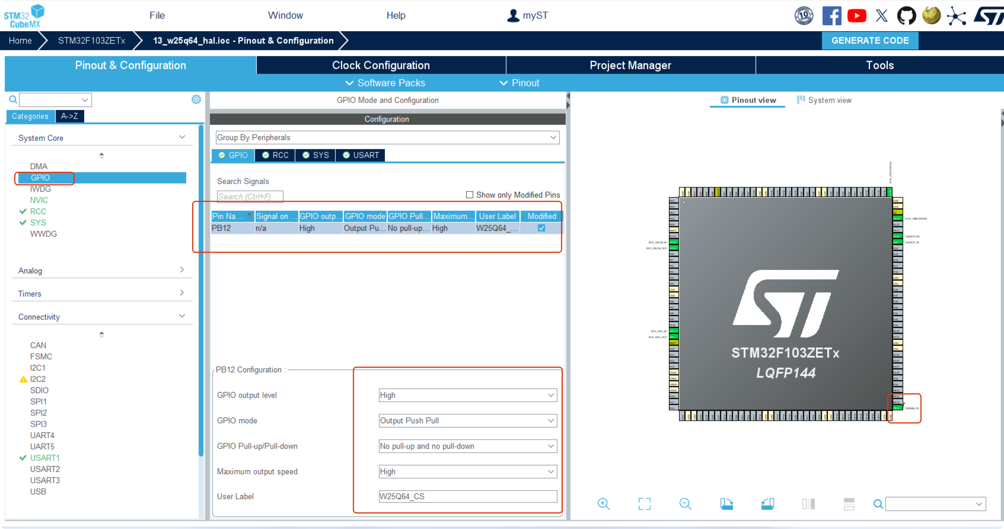Click the zoom in icon below pinout
1004x529 pixels.
603,504
